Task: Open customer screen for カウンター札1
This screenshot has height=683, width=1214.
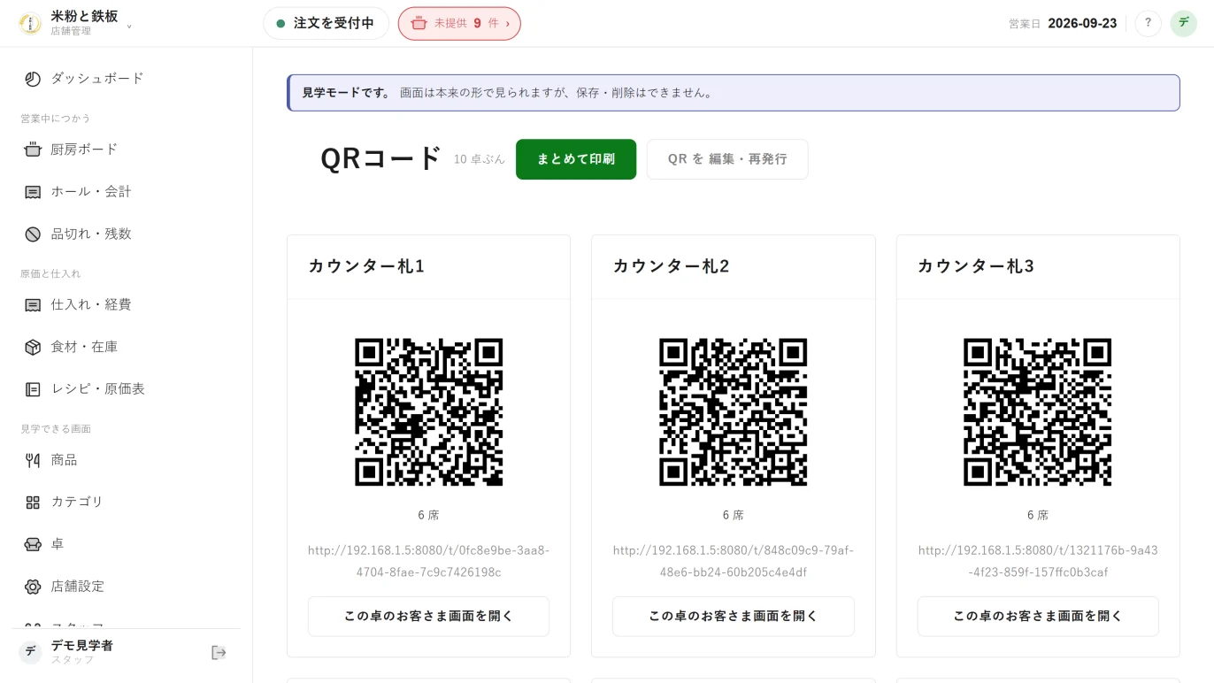Action: pyautogui.click(x=428, y=617)
